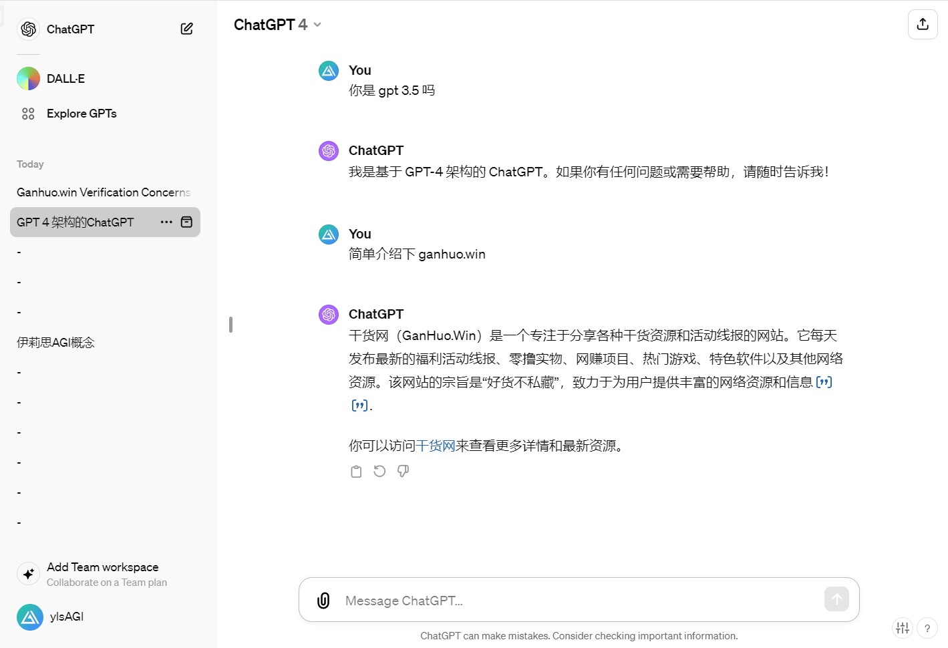
Task: Expand the ChatGPT 4 model selector
Action: point(277,25)
